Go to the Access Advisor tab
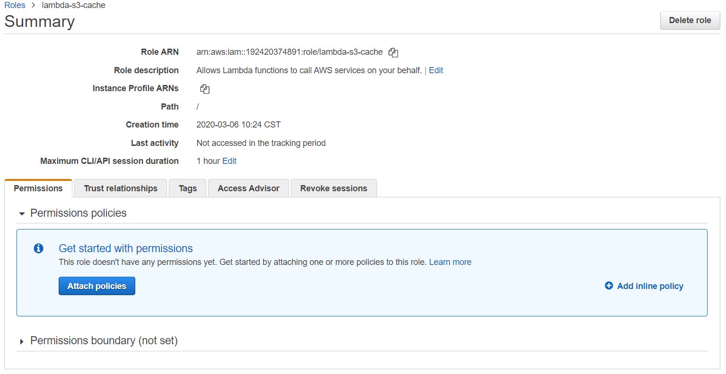This screenshot has width=726, height=374. point(248,188)
